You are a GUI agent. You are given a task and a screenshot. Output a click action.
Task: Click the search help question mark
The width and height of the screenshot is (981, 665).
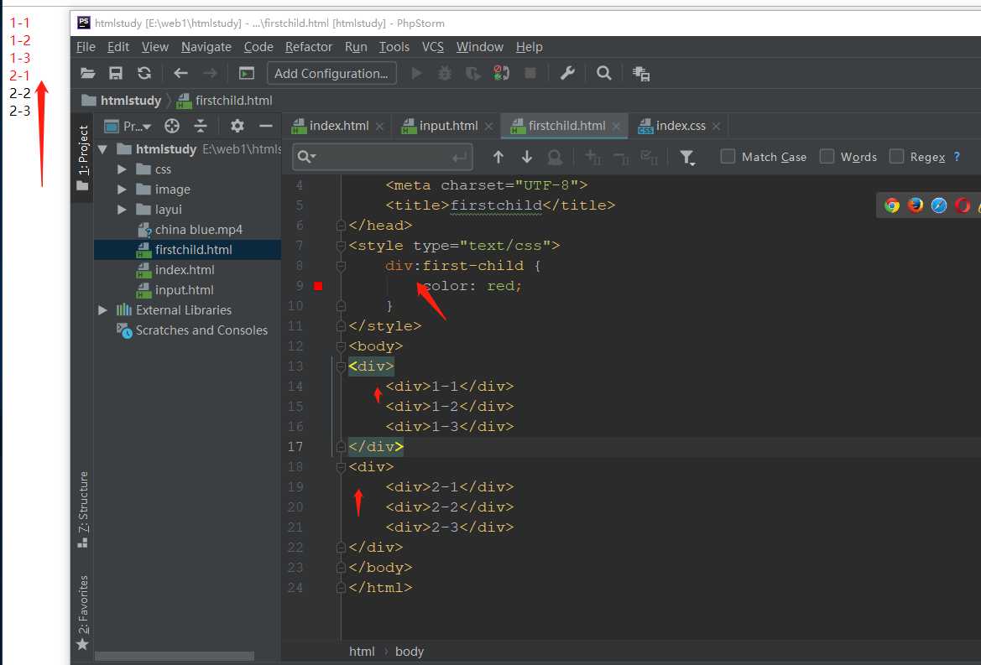(x=957, y=156)
